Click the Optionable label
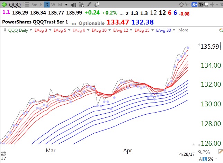 click(91, 23)
